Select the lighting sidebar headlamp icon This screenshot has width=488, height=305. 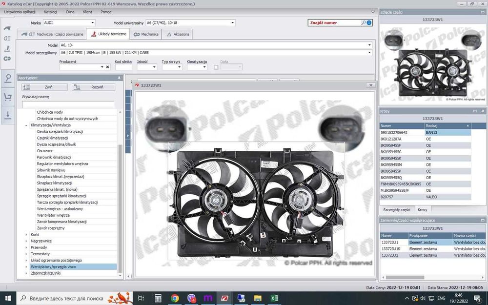(x=7, y=38)
